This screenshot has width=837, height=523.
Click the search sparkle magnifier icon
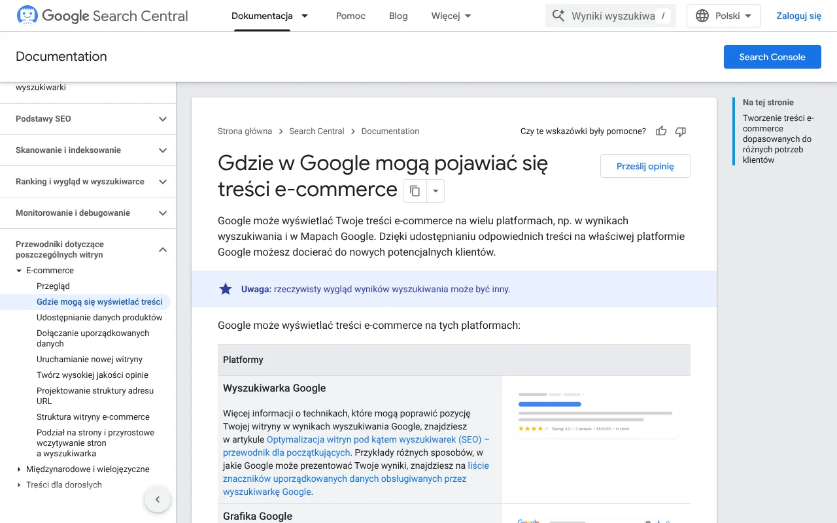click(x=558, y=16)
